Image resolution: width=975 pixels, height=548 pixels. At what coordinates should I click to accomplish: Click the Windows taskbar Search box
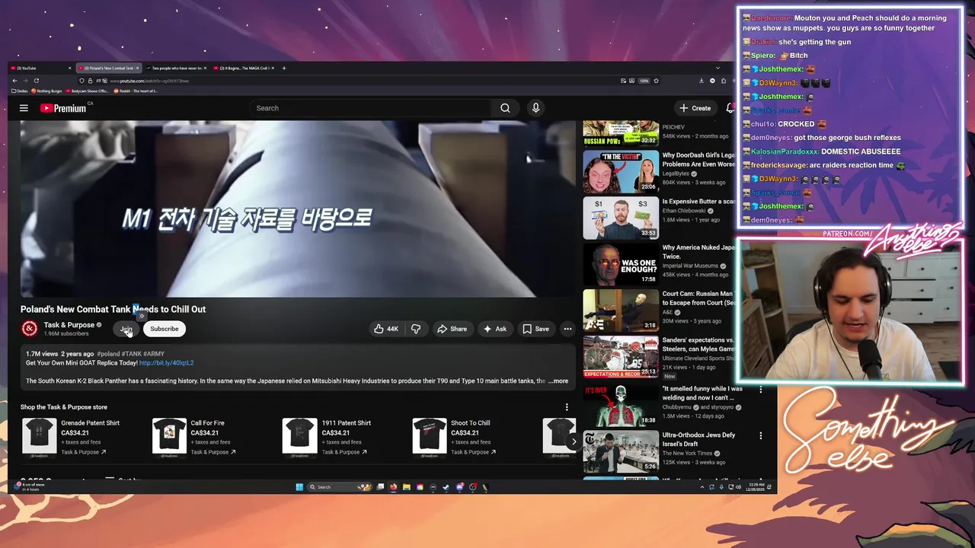point(340,487)
